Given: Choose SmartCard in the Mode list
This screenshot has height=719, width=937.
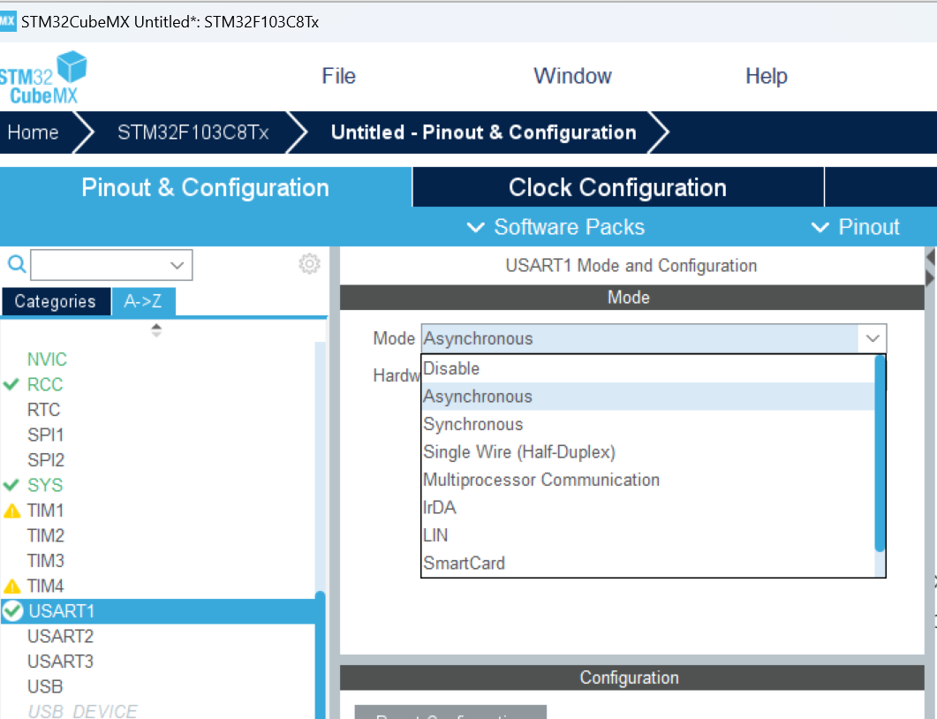Looking at the screenshot, I should [x=647, y=563].
